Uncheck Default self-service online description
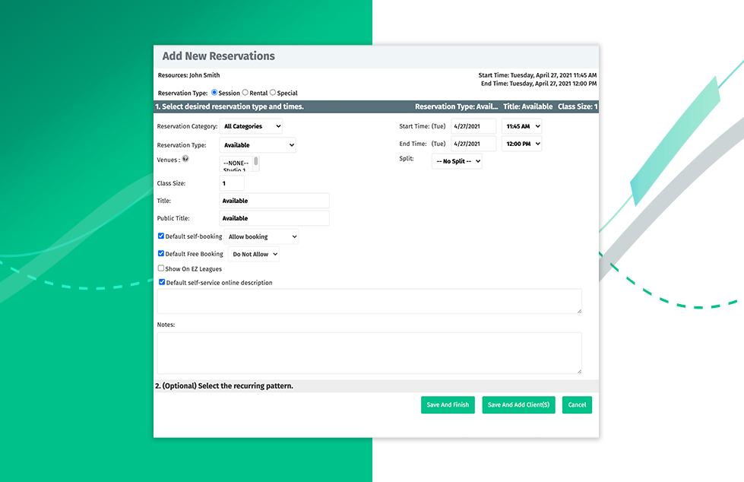The height and width of the screenshot is (482, 744). point(160,282)
